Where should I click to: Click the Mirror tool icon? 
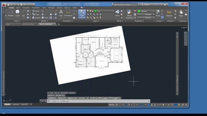[x=43, y=14]
